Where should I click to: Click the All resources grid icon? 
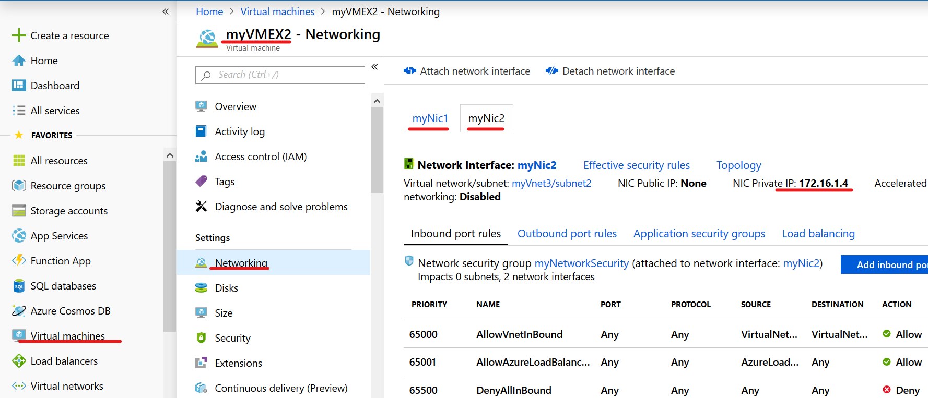click(19, 161)
